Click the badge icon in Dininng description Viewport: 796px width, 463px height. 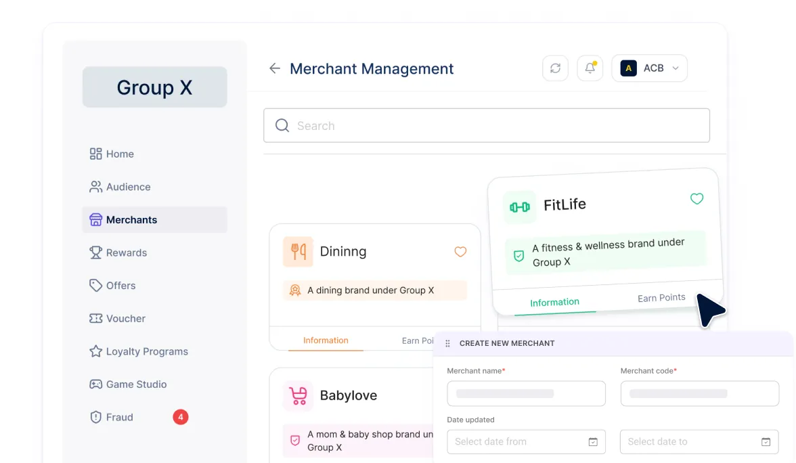point(295,290)
